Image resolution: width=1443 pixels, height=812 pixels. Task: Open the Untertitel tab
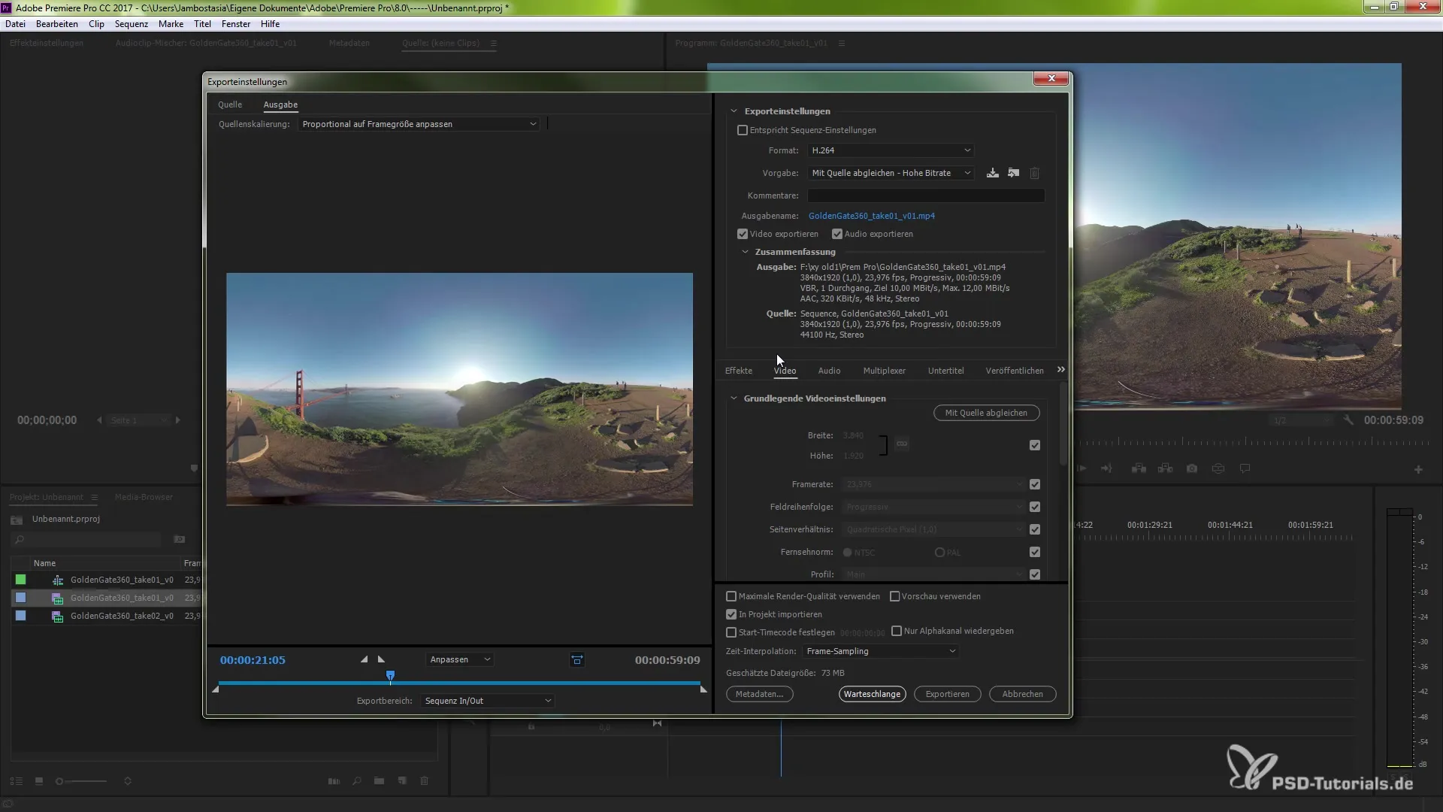tap(945, 371)
